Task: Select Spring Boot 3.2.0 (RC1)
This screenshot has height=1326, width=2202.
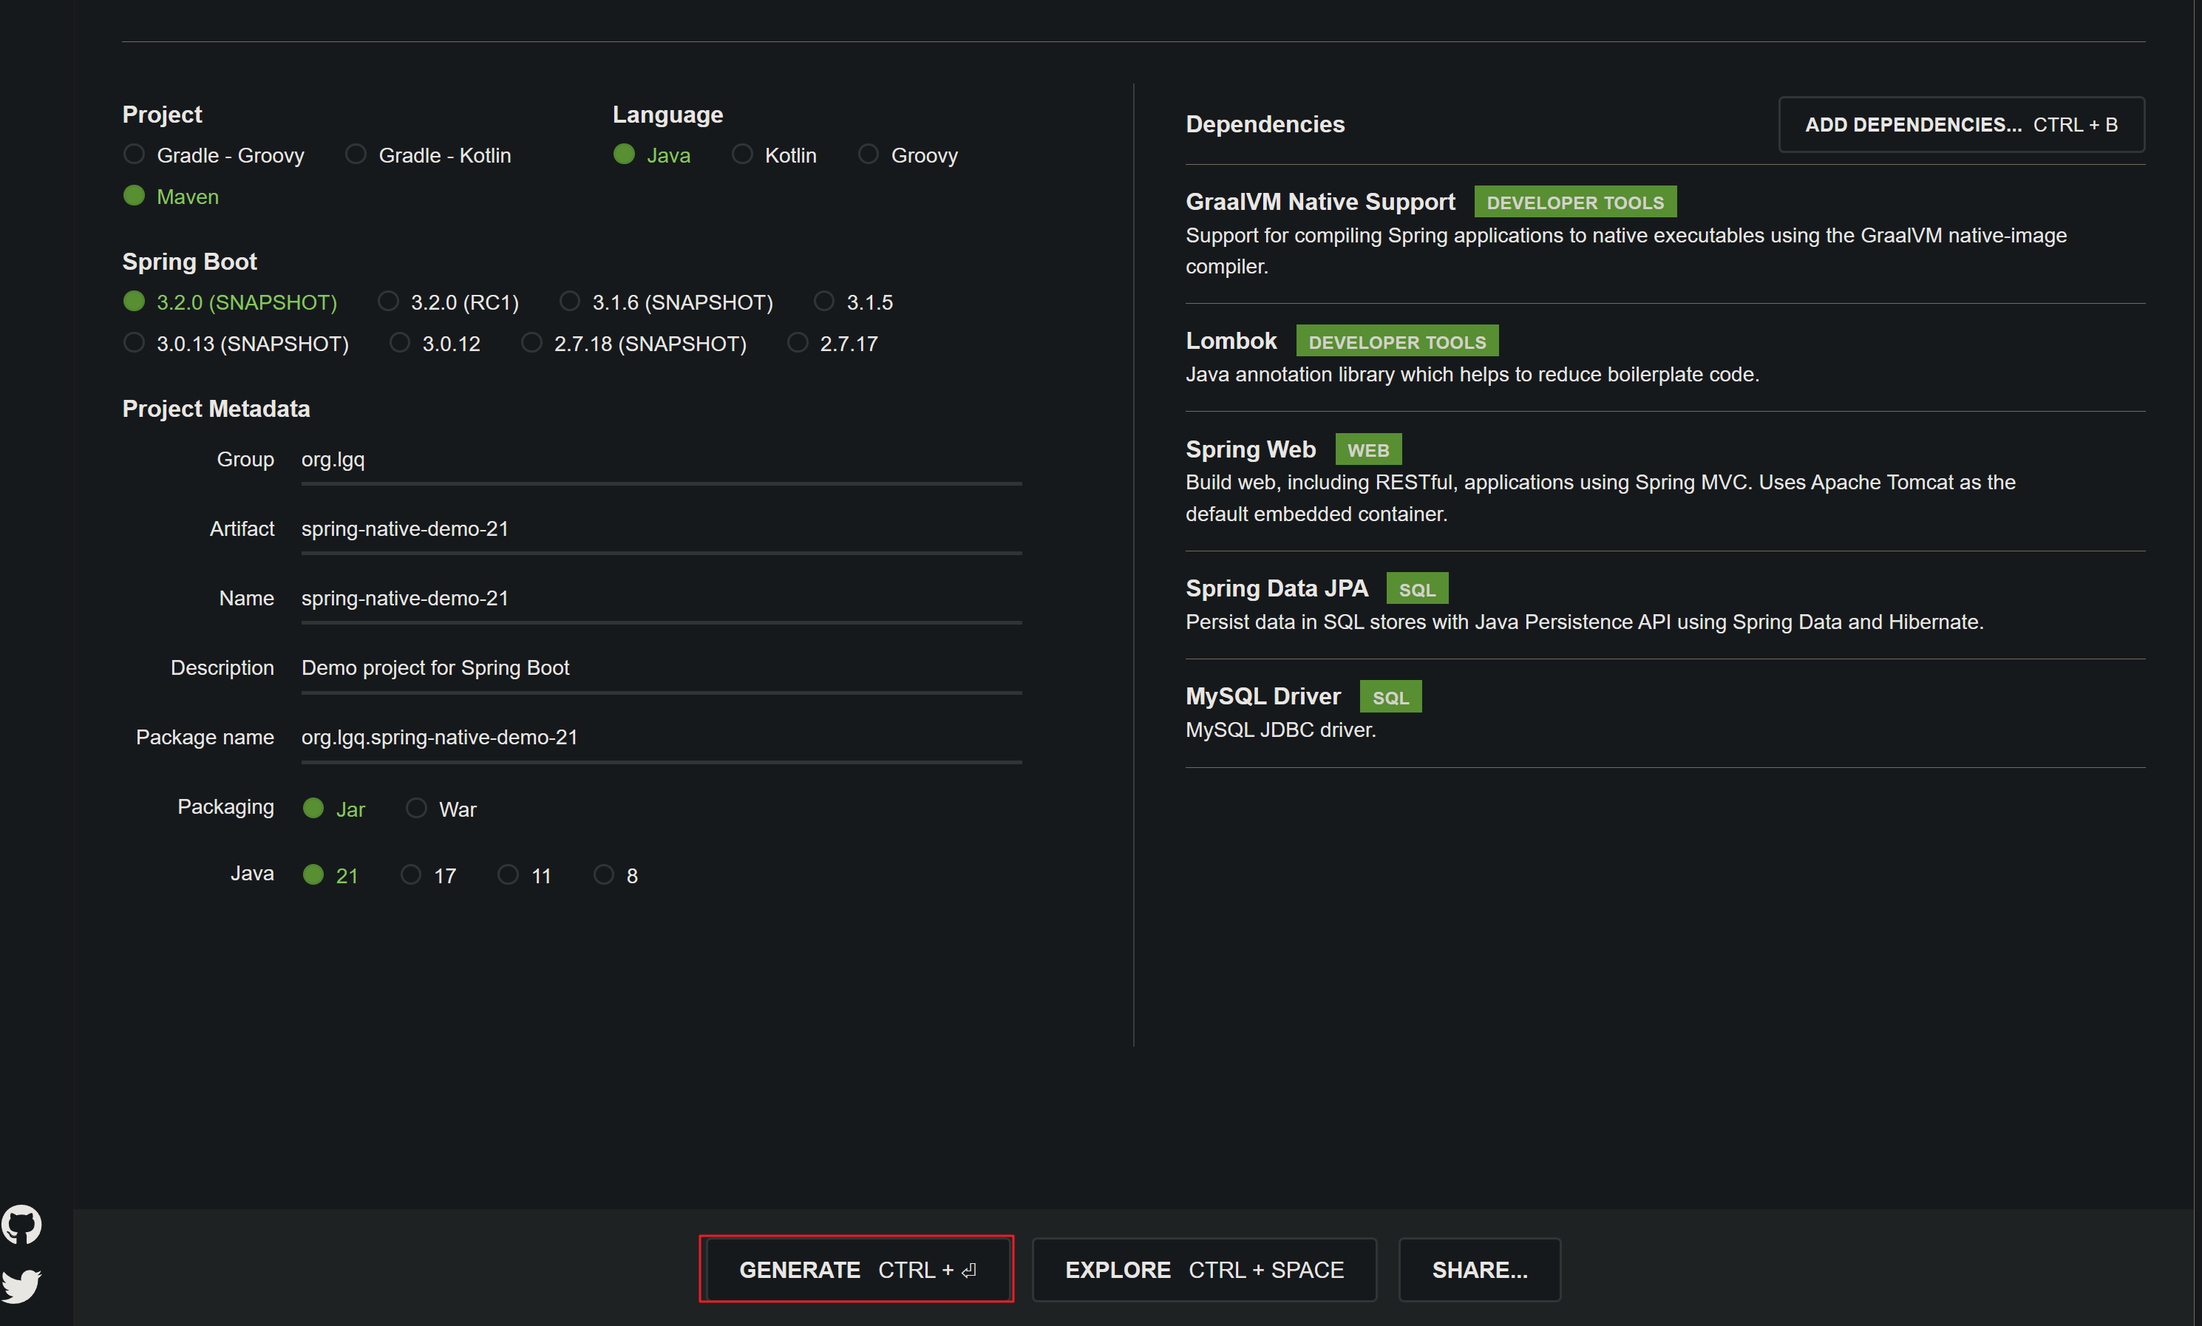Action: click(449, 302)
